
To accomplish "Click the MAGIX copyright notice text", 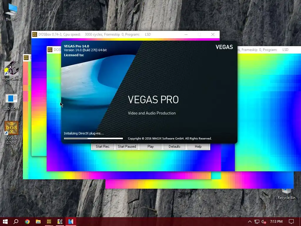I will [170, 138].
